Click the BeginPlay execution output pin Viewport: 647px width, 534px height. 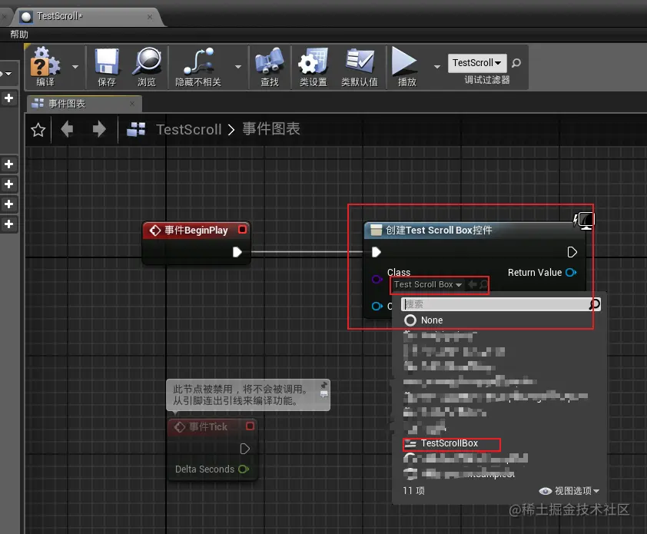(x=237, y=252)
